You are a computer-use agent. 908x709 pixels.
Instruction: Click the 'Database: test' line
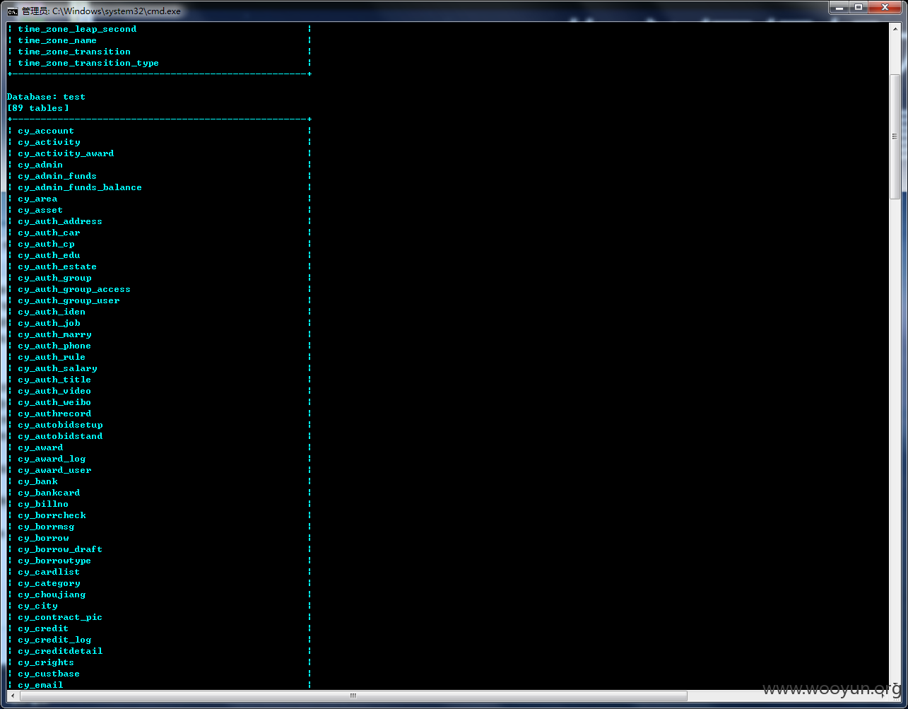pyautogui.click(x=46, y=97)
